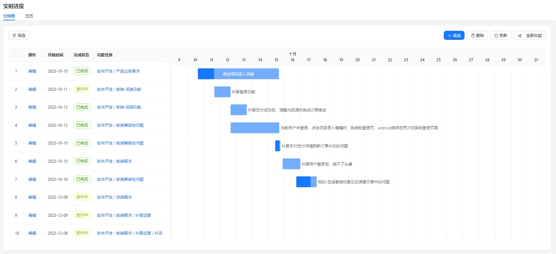The width and height of the screenshot is (556, 254).
Task: Click the 进行中 status tag in row 10
Action: pyautogui.click(x=82, y=233)
